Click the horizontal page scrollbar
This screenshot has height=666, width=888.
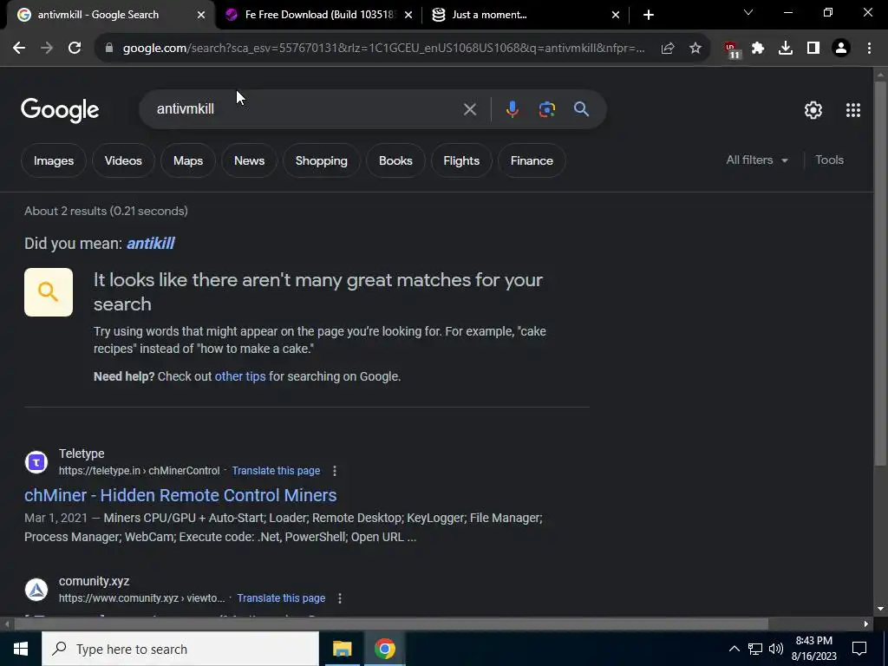(x=391, y=624)
